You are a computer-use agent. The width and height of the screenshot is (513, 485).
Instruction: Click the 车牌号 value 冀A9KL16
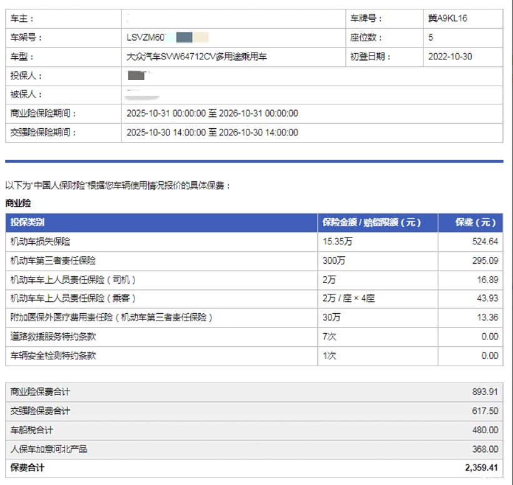[x=447, y=19]
